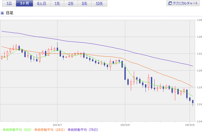Click the 2019/8 axis date label
This screenshot has height=132, width=202.
[x=125, y=125]
